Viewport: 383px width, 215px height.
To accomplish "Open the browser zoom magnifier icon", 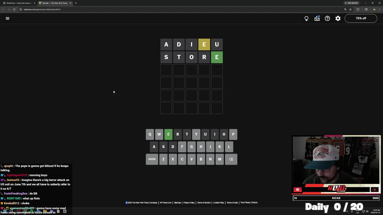I will (345, 9).
